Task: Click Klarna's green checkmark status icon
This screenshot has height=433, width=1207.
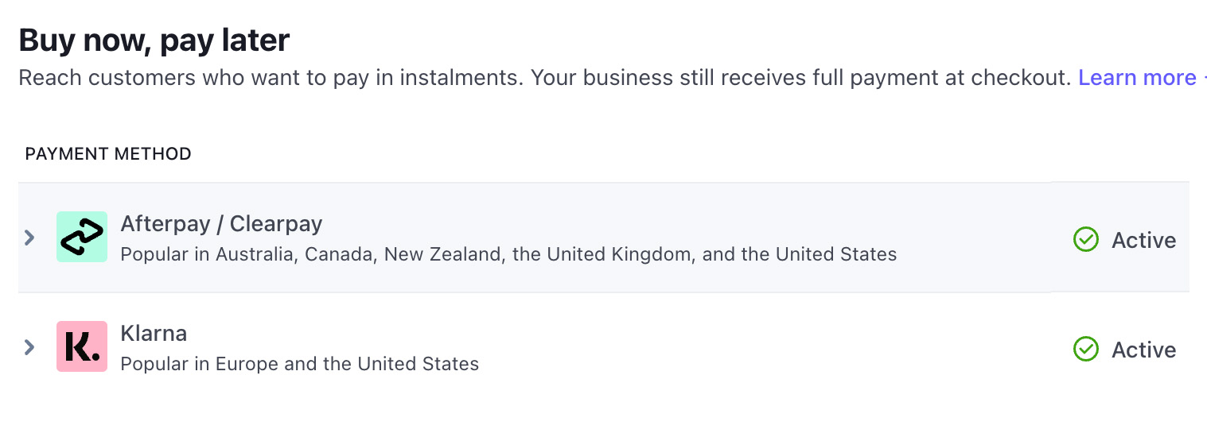Action: (1085, 349)
